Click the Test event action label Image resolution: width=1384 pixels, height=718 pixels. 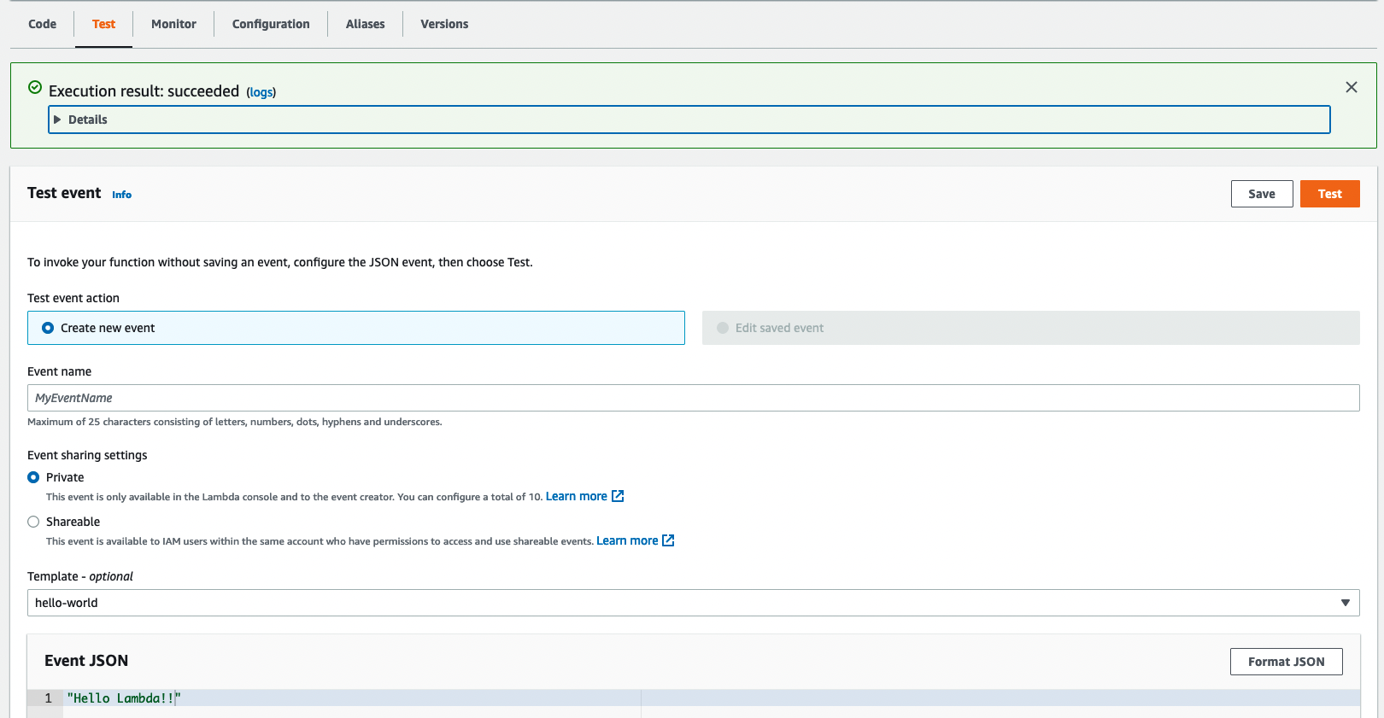click(73, 298)
